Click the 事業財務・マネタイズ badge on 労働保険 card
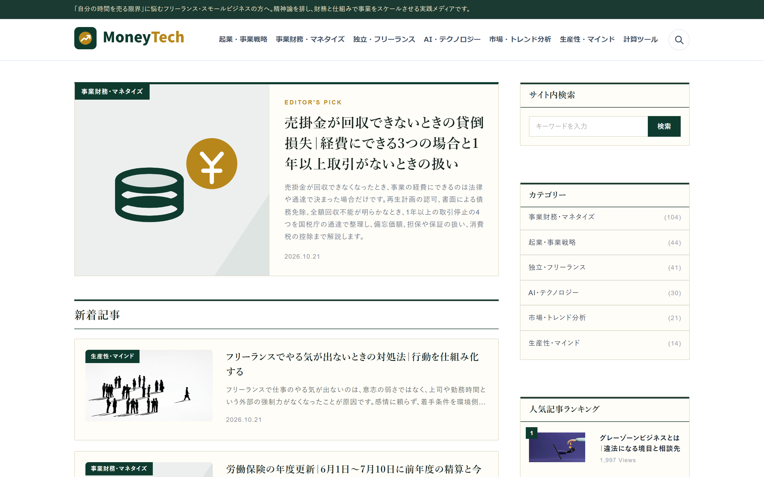Viewport: 764px width, 477px height. coord(119,469)
